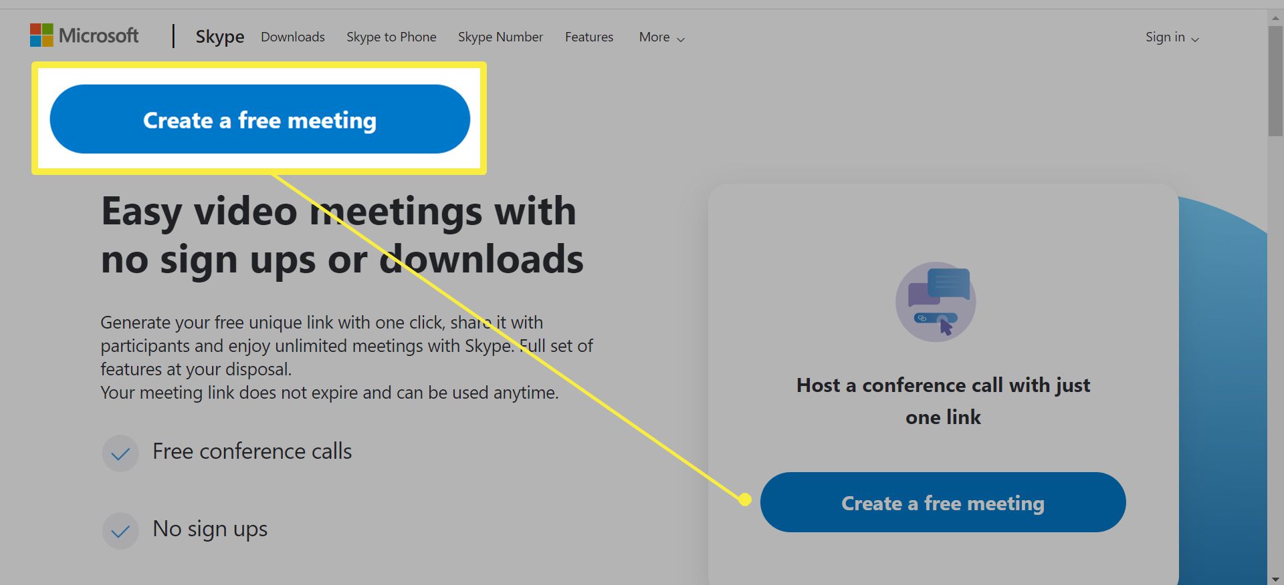1284x585 pixels.
Task: Click the vertical scrollbar thumb
Action: [1275, 80]
